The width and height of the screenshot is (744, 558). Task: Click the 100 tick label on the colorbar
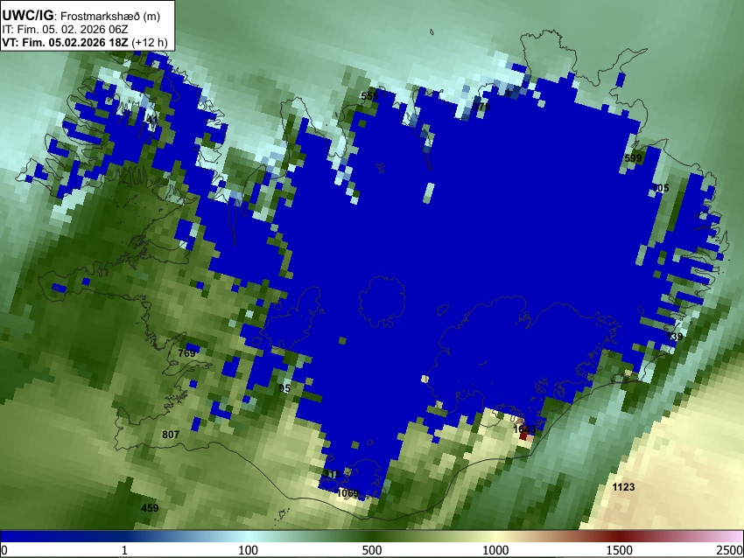pos(248,550)
